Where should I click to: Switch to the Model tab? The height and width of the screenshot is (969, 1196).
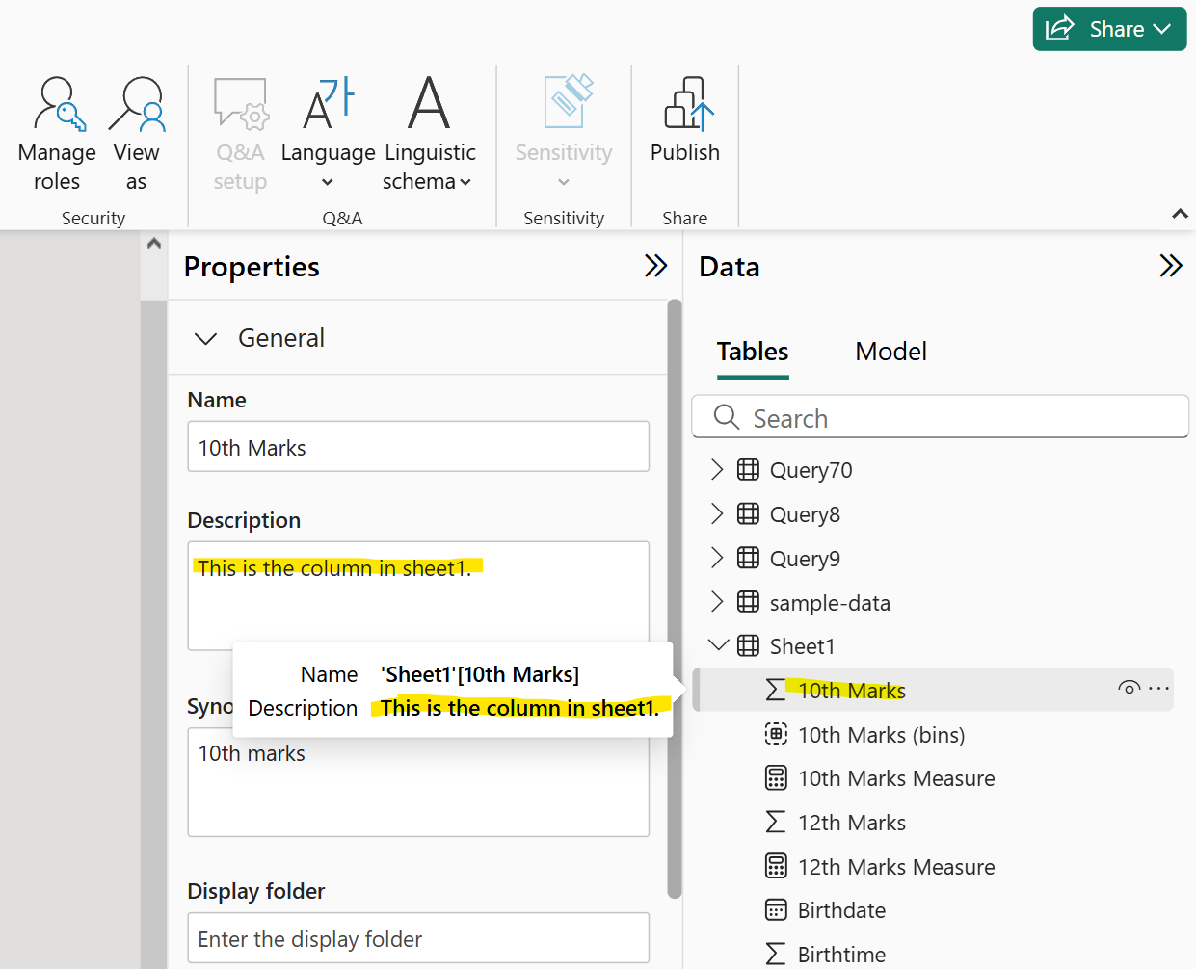coord(890,352)
